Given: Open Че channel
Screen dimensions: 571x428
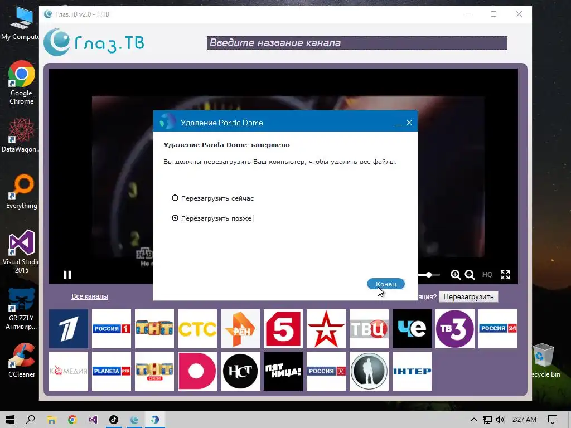Looking at the screenshot, I should pyautogui.click(x=412, y=329).
